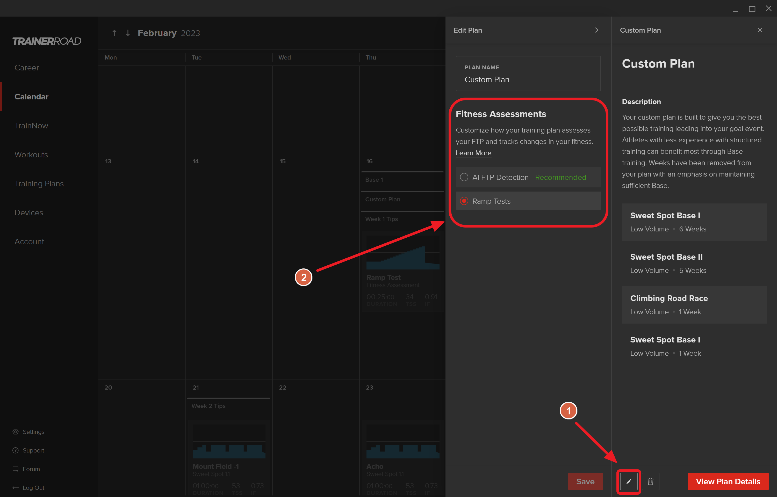The height and width of the screenshot is (497, 777).
Task: Open the Calendar section
Action: tap(31, 97)
